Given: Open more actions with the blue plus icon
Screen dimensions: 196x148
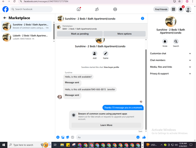Looking at the screenshot, I should tap(58, 137).
